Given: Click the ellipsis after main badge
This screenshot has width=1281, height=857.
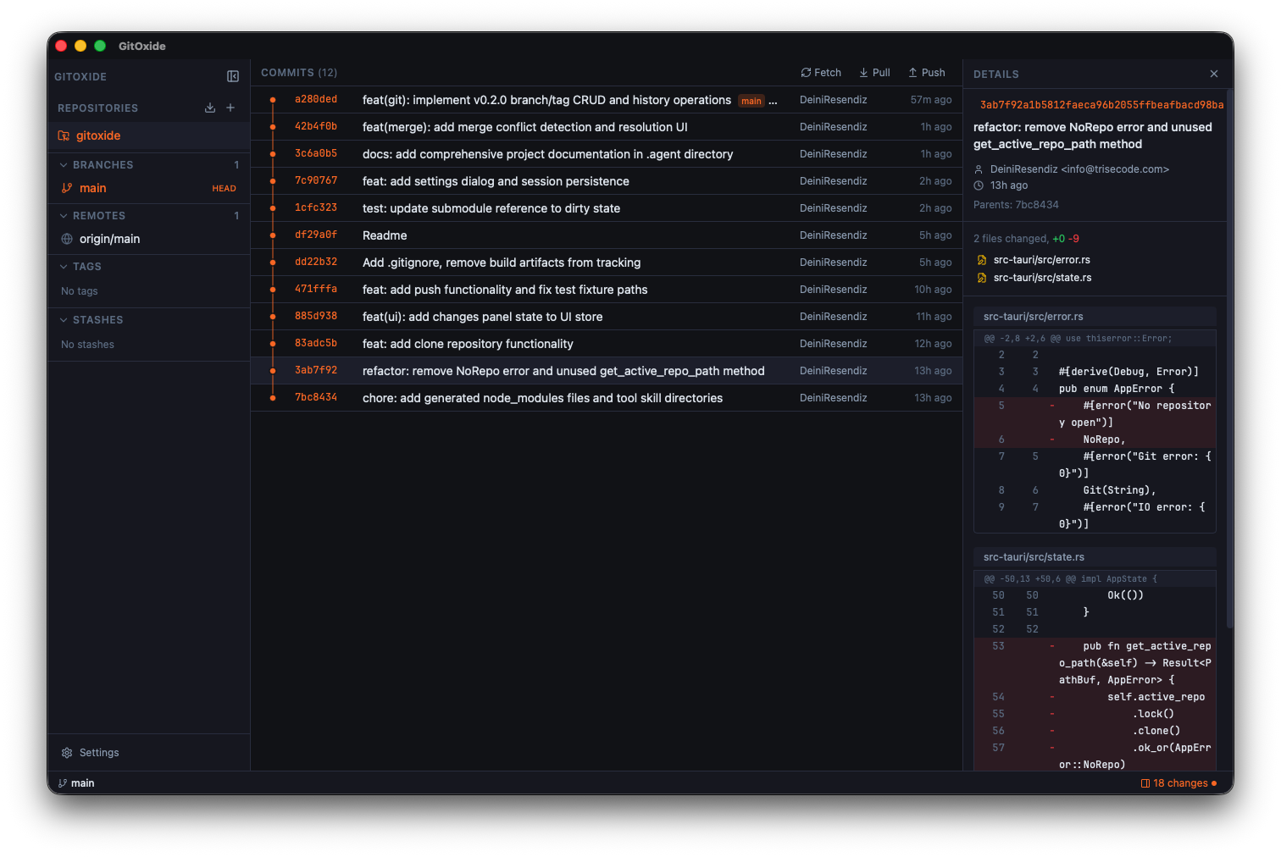Looking at the screenshot, I should tap(773, 101).
